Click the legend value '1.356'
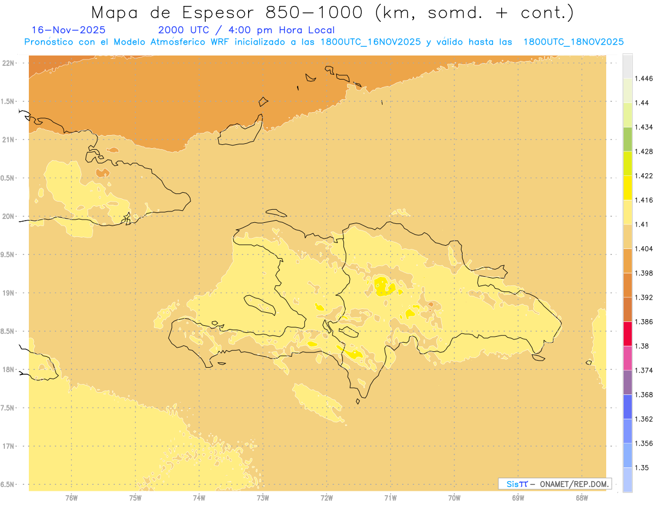 coord(644,443)
